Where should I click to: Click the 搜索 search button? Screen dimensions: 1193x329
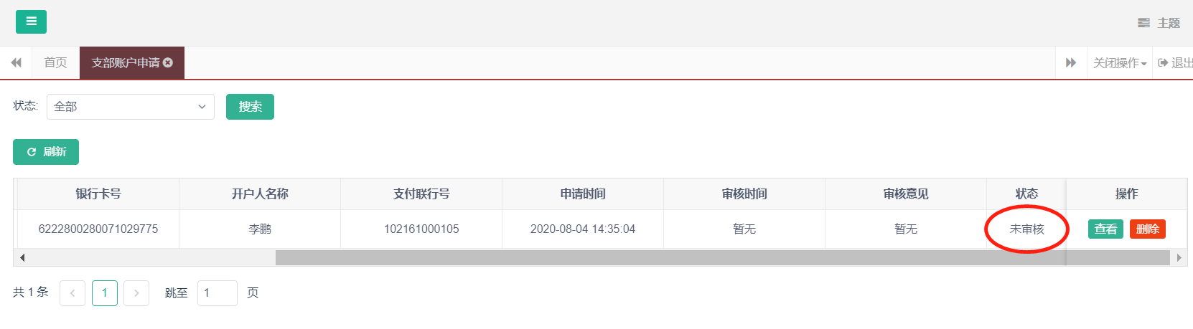coord(250,107)
